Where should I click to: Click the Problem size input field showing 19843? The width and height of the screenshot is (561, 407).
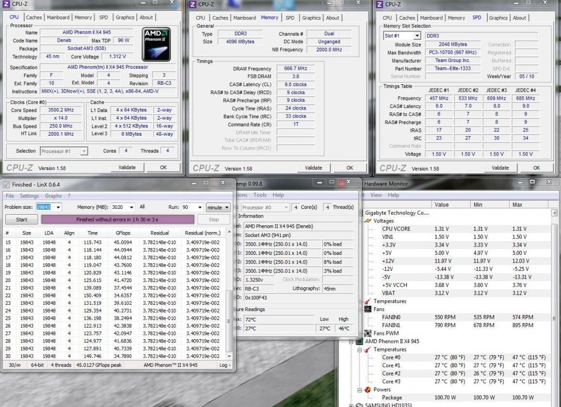45,207
